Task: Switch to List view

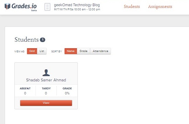Action: (x=42, y=51)
